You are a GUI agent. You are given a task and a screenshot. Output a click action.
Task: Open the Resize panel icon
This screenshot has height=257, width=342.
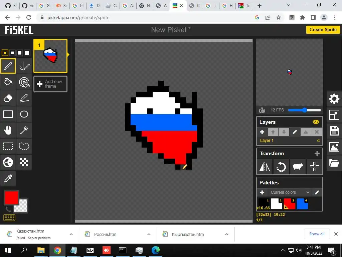[334, 115]
